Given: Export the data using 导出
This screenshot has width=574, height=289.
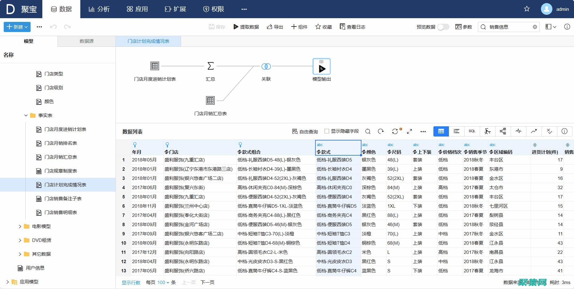Looking at the screenshot, I should (x=274, y=27).
